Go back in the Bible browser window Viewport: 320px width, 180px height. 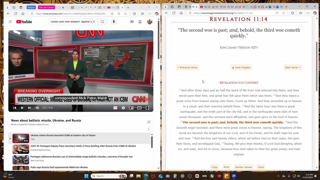pyautogui.click(x=166, y=13)
